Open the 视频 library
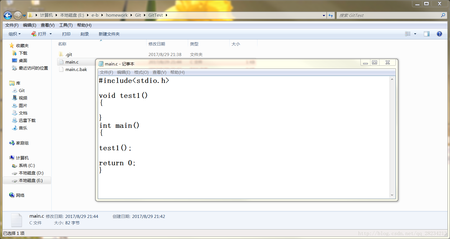Screen dimensions: 450x239 pos(23,98)
